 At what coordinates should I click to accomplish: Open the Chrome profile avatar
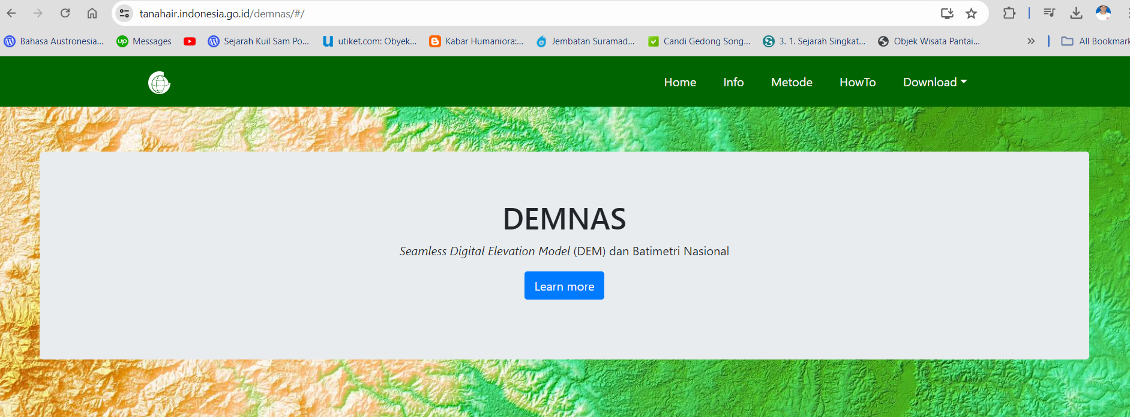pos(1103,13)
